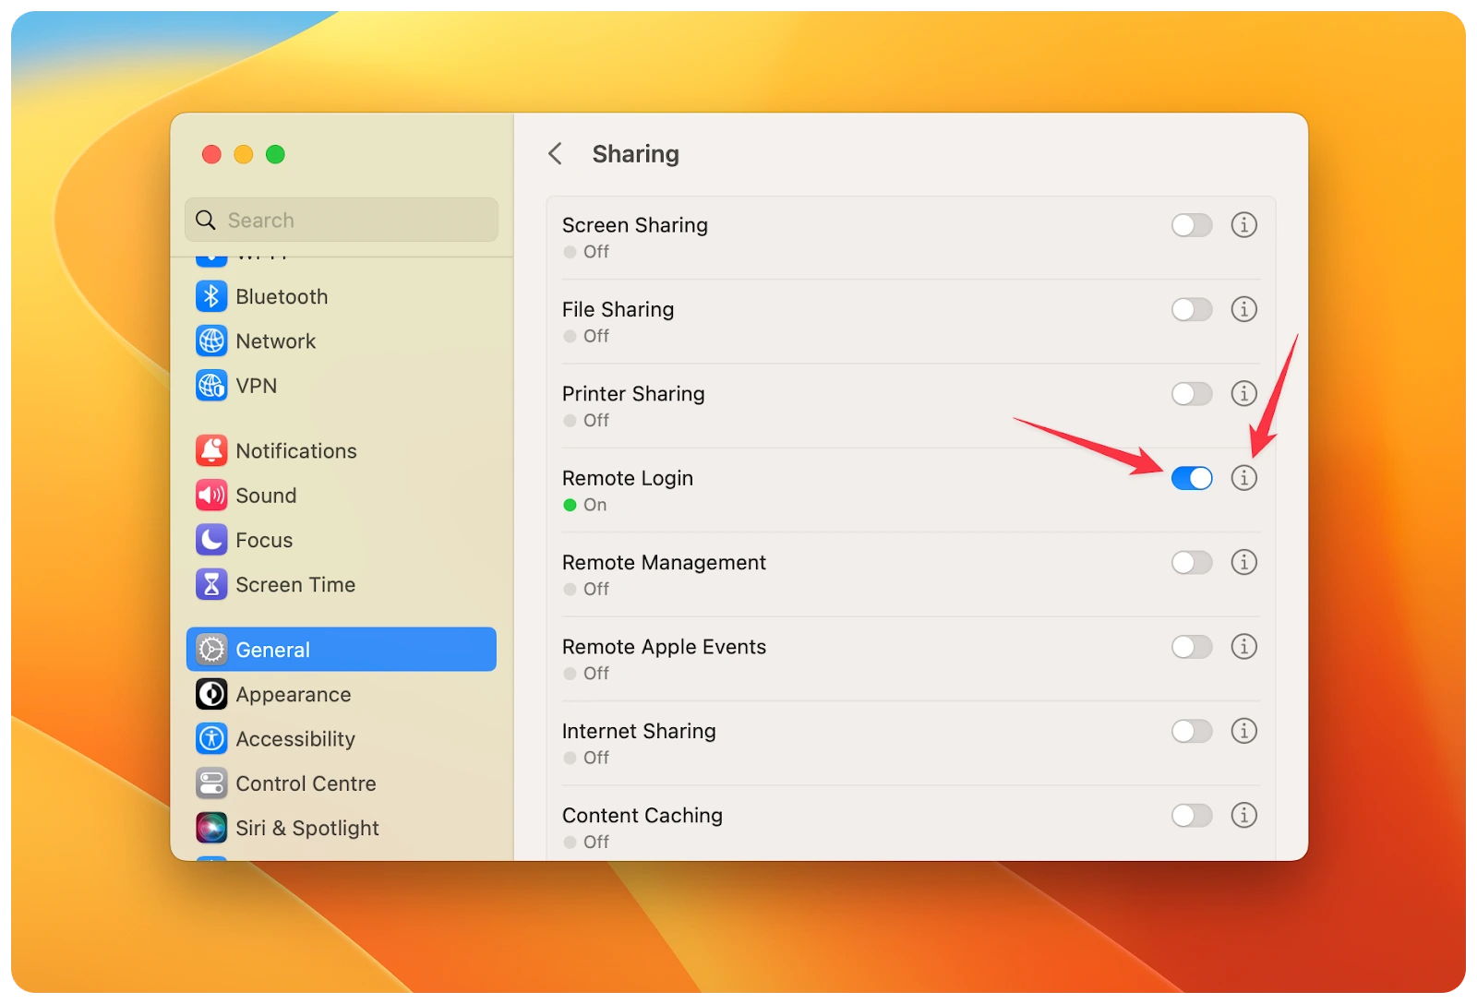Viewport: 1477px width, 1004px height.
Task: Switch on Internet Sharing
Action: click(x=1192, y=731)
